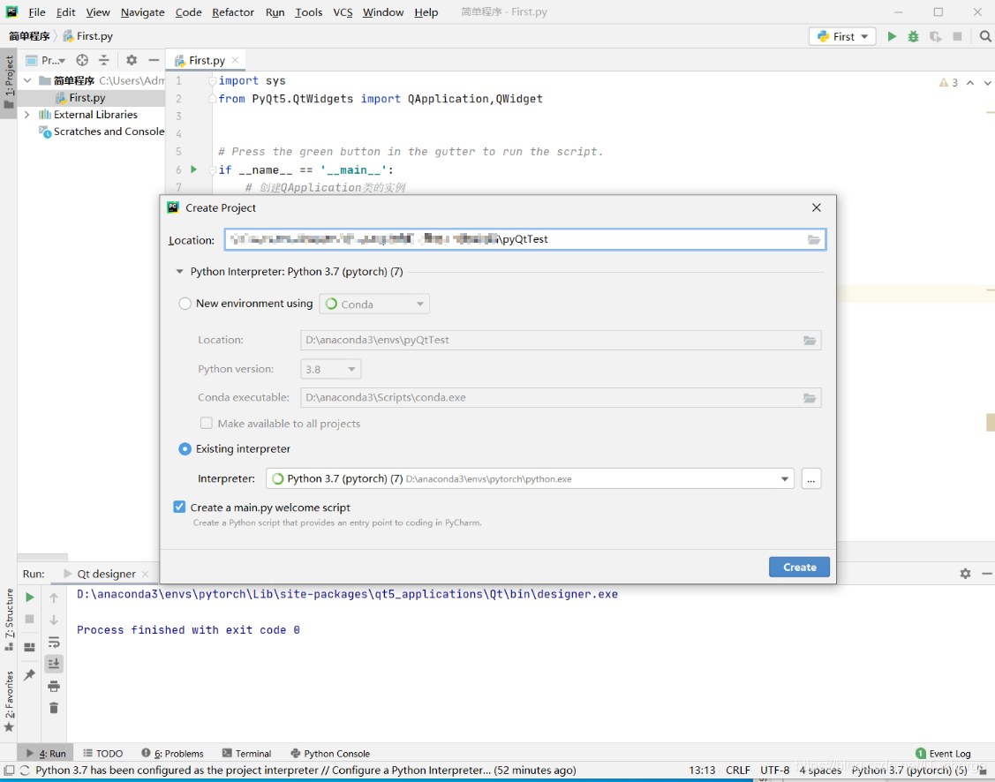Click the folder icon beside Location field
The height and width of the screenshot is (782, 995).
(813, 238)
